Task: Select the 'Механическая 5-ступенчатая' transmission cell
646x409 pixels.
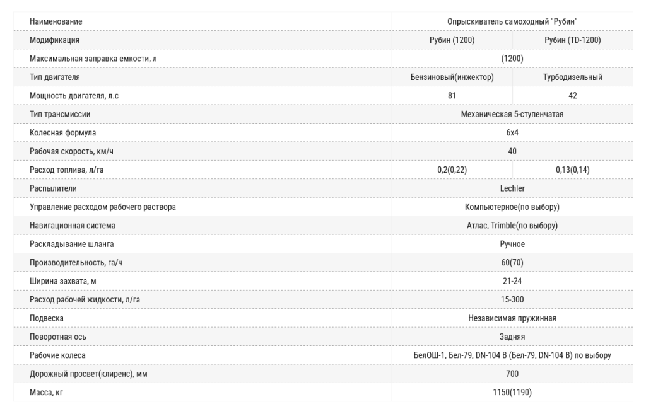Action: pyautogui.click(x=512, y=114)
